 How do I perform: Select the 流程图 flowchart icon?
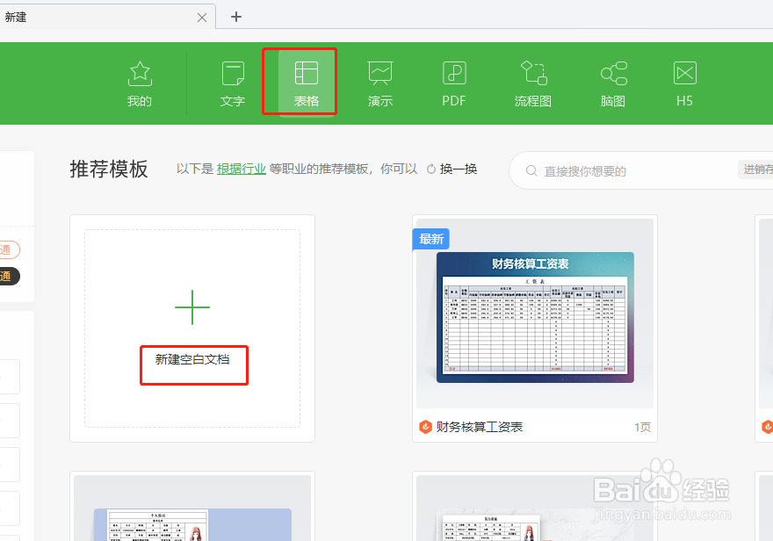pos(532,82)
